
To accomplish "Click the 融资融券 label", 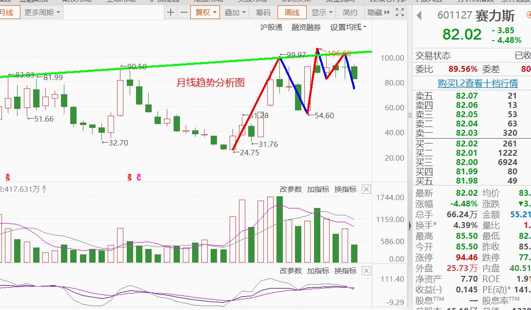I will [x=306, y=27].
